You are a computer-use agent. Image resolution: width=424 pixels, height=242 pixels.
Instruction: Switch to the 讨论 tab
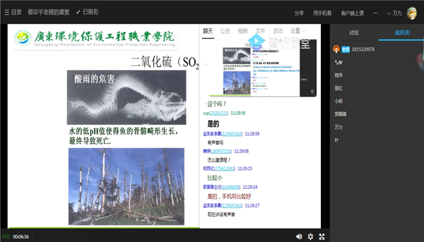[354, 33]
